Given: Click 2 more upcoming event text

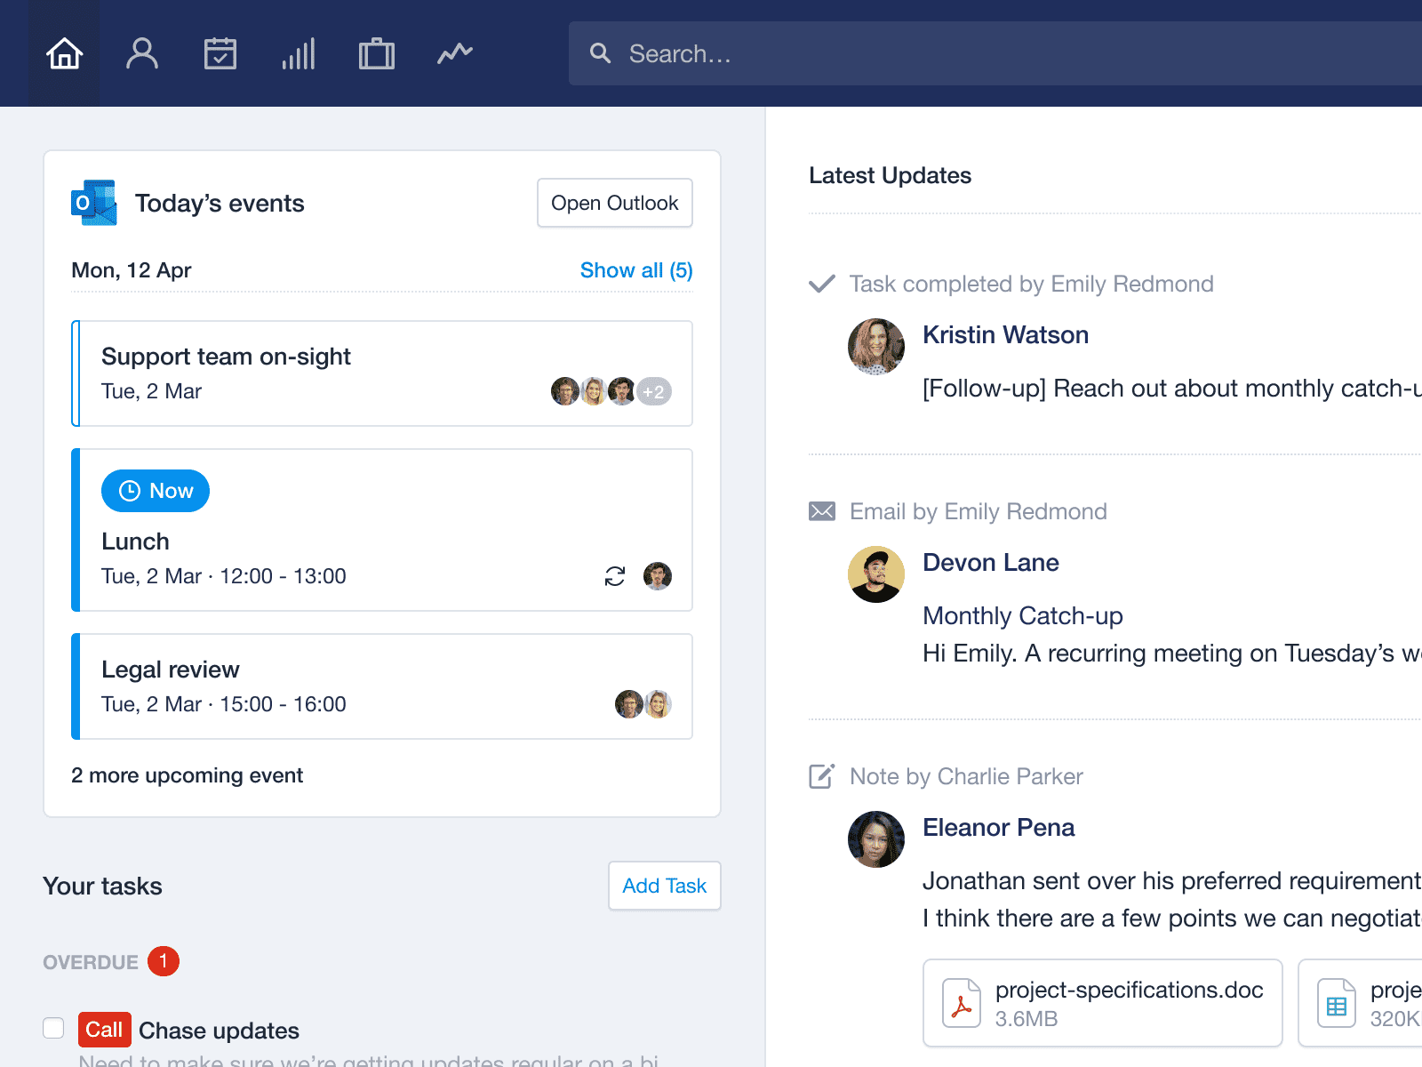Looking at the screenshot, I should pyautogui.click(x=187, y=775).
